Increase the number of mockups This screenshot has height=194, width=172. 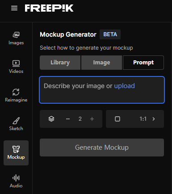[x=92, y=119]
